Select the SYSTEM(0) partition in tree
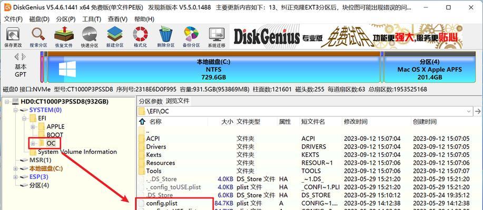This screenshot has width=483, height=210. coord(45,110)
